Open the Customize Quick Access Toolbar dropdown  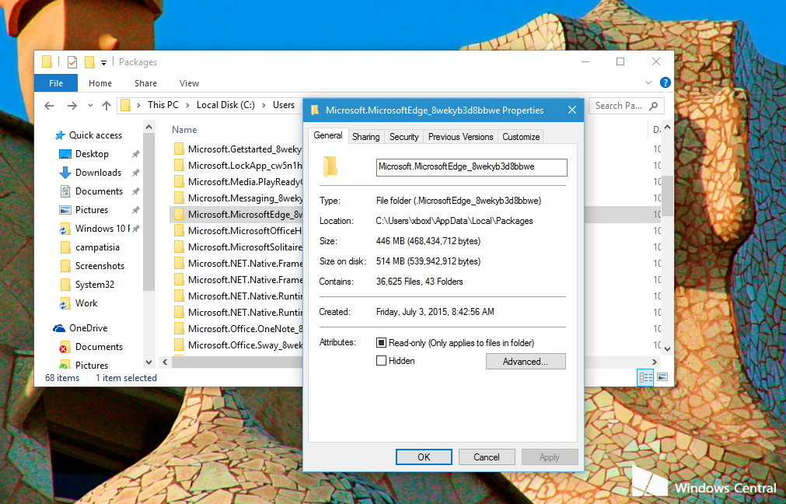(103, 63)
